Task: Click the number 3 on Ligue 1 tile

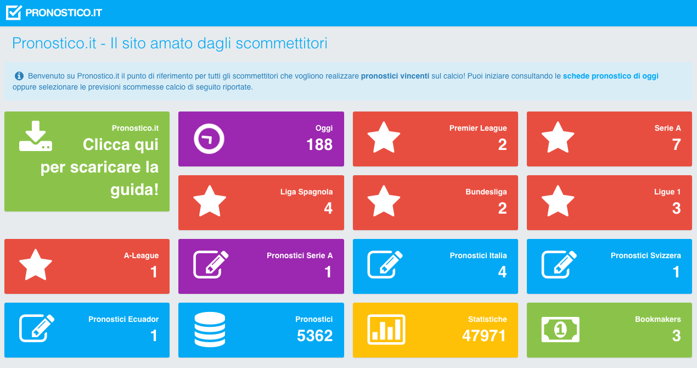Action: [677, 208]
